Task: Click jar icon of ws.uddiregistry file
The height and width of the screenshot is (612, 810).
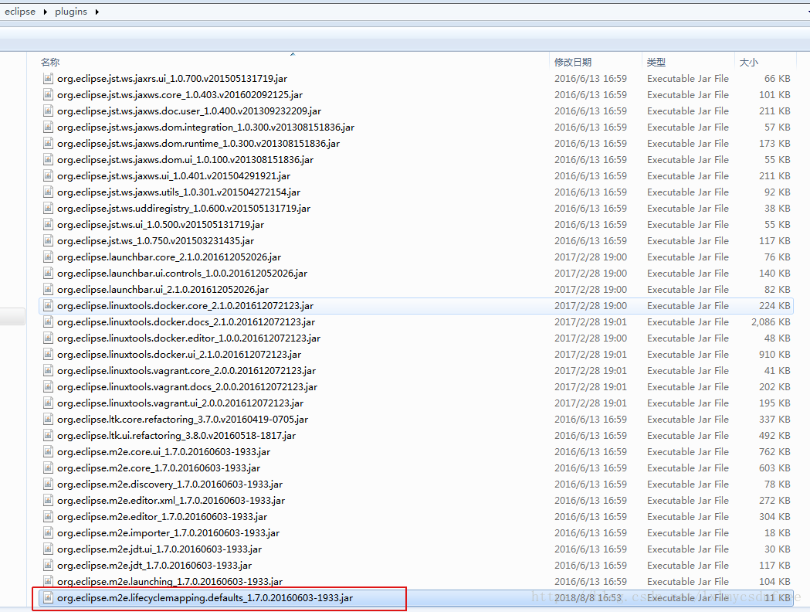Action: coord(48,209)
